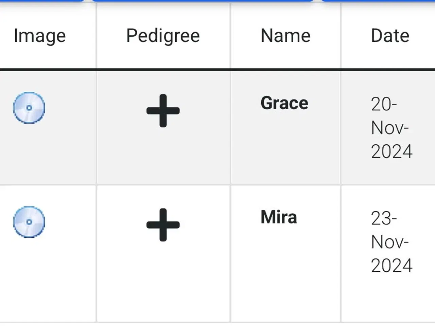Click 'Nov-' in Grace's date cell

(x=390, y=128)
